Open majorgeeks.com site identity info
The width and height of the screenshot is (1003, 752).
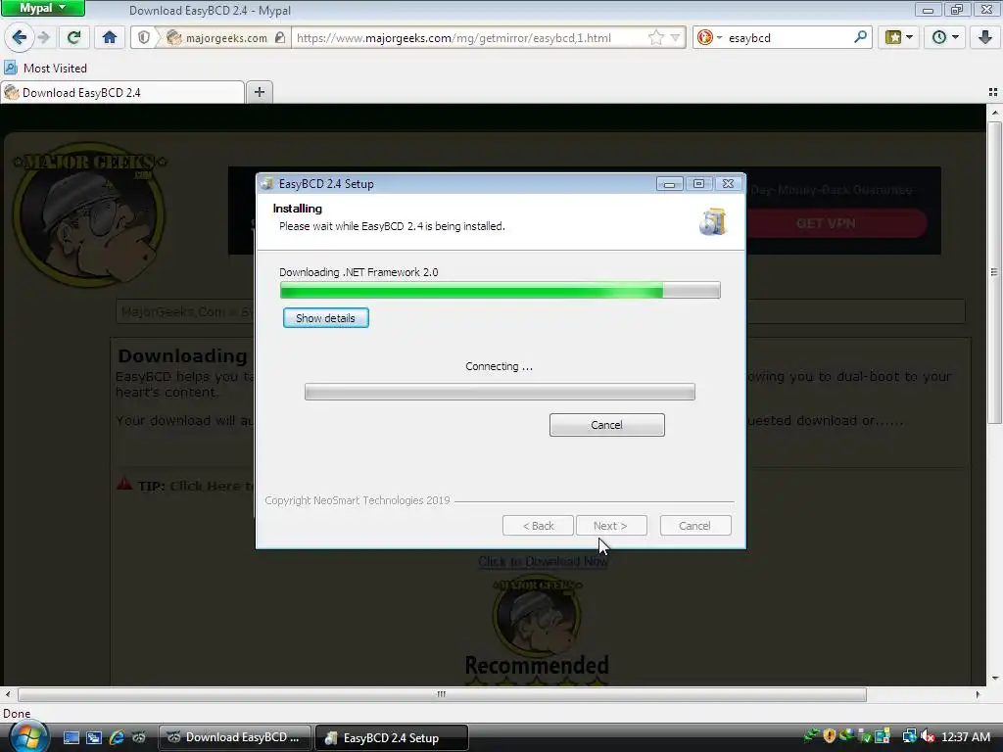point(217,38)
